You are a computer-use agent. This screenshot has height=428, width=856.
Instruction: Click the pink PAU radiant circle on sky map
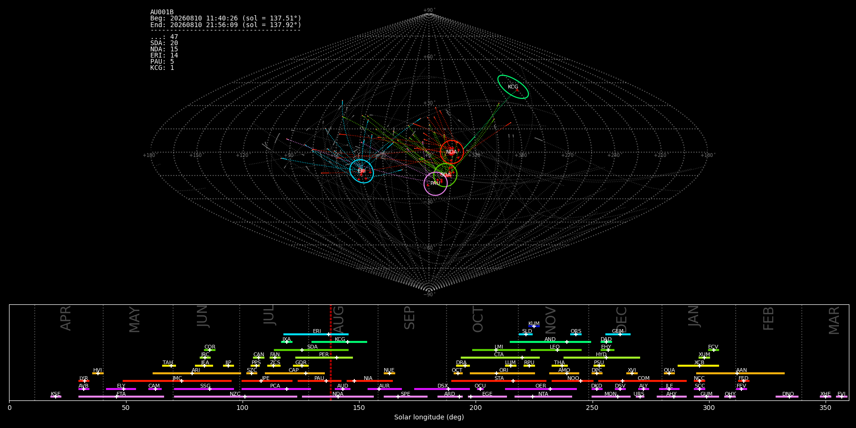pyautogui.click(x=436, y=184)
